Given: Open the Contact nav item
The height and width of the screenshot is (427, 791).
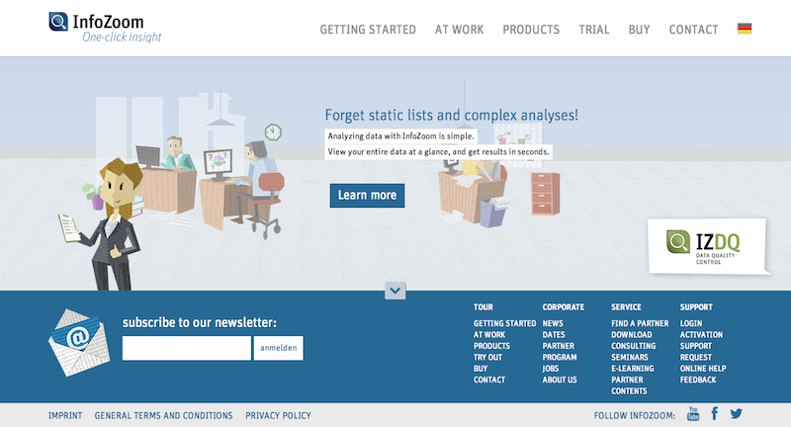Looking at the screenshot, I should [x=693, y=30].
